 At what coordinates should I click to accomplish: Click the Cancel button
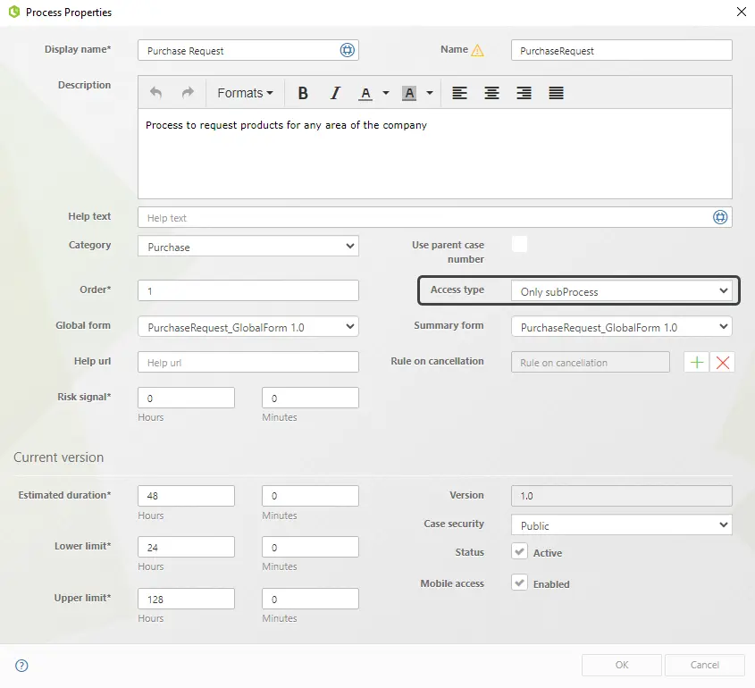coord(704,665)
